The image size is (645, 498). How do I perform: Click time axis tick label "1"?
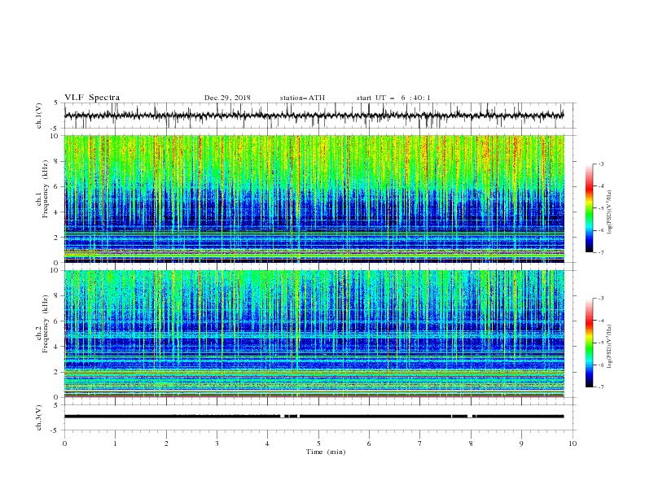115,443
